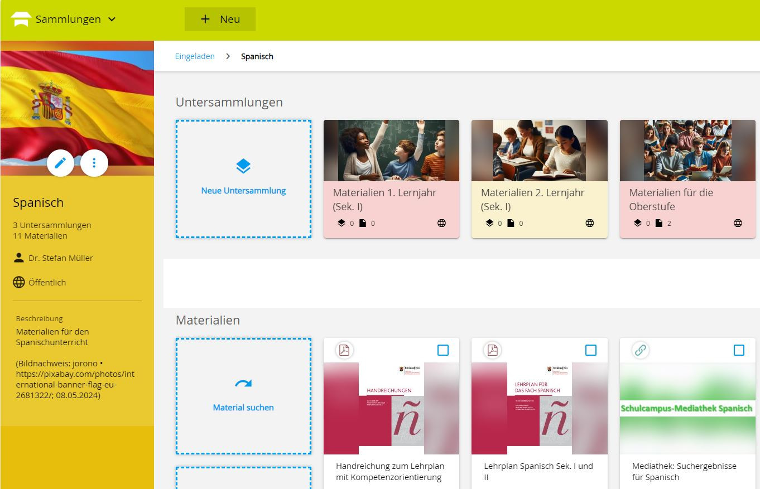Open the Materialien 2. Lernjahr subcollection
This screenshot has height=489, width=760.
[540, 179]
